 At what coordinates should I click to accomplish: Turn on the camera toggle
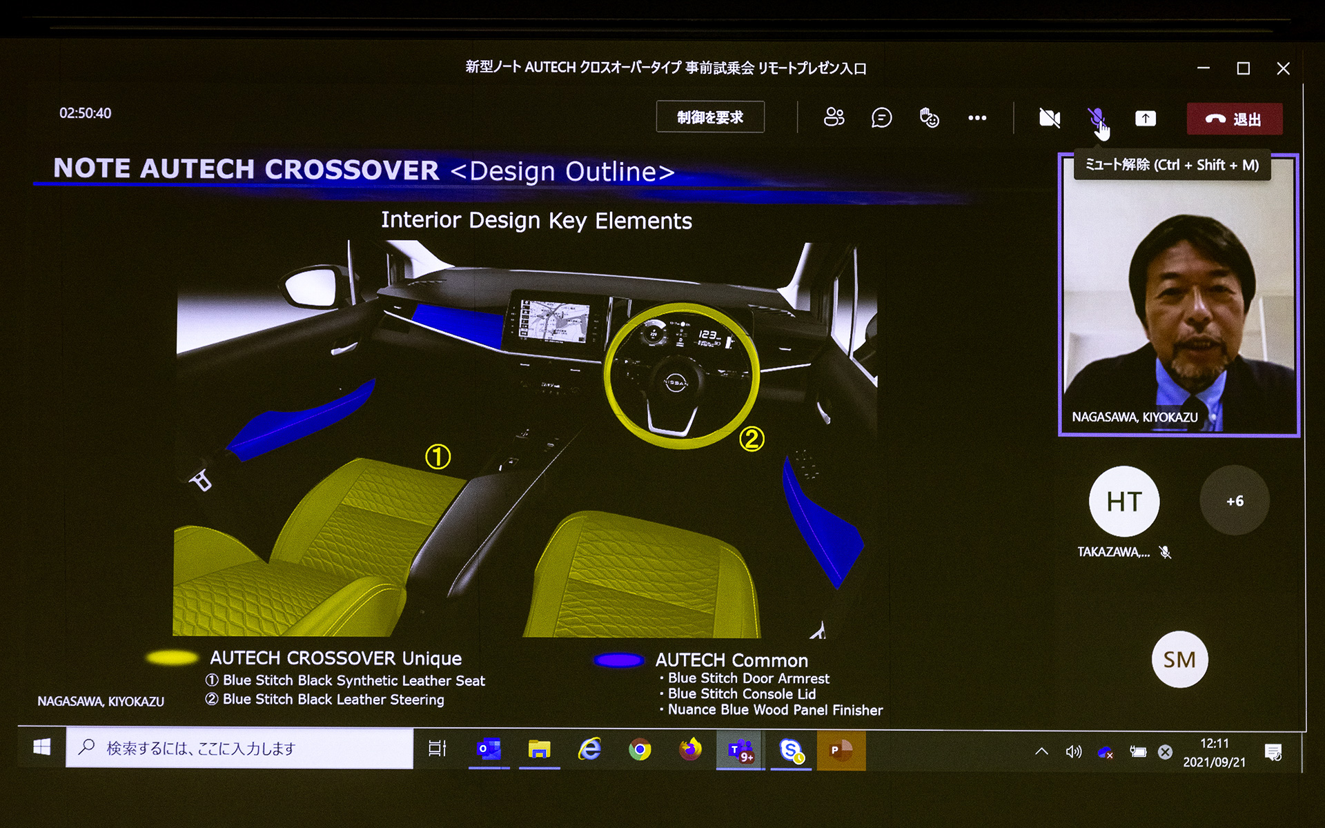[x=1049, y=118]
